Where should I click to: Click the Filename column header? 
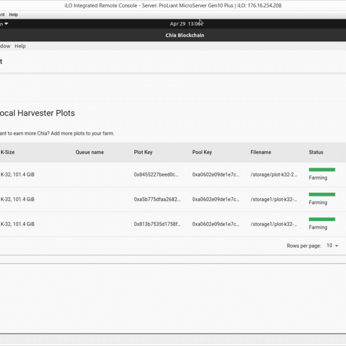click(x=261, y=152)
